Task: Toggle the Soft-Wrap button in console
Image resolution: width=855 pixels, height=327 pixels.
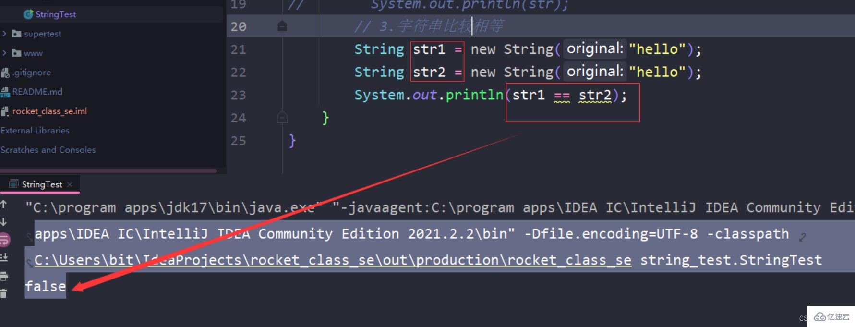Action: tap(4, 239)
